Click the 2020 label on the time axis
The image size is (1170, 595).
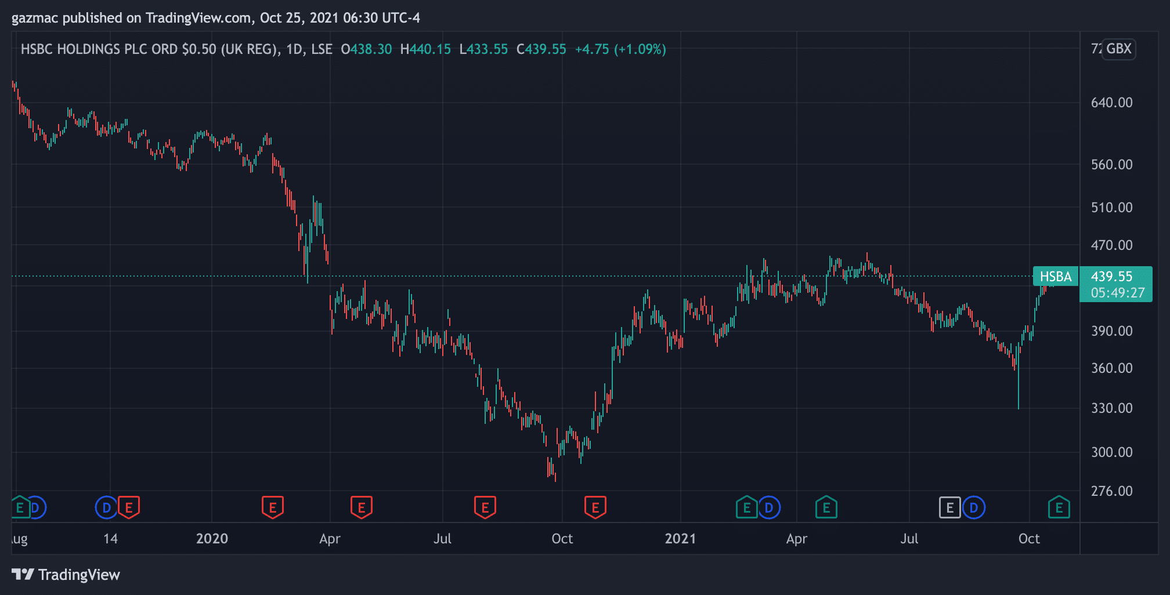pos(212,539)
